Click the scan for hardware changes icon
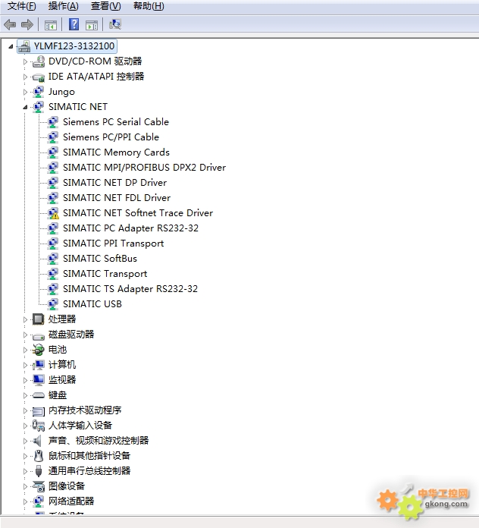 (114, 24)
